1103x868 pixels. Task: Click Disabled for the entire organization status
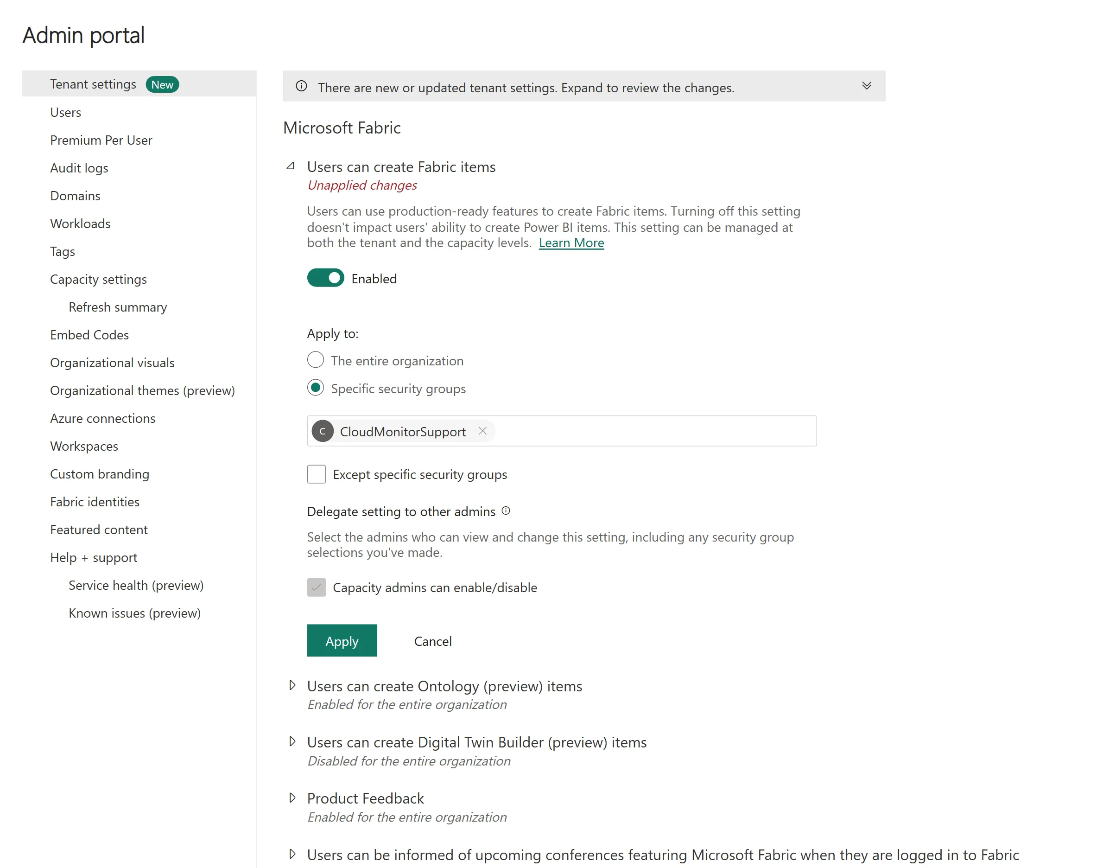(409, 761)
